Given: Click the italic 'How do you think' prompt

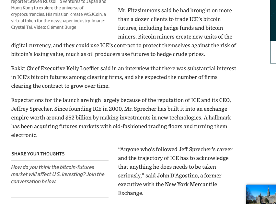Looking at the screenshot, I should [31, 167].
